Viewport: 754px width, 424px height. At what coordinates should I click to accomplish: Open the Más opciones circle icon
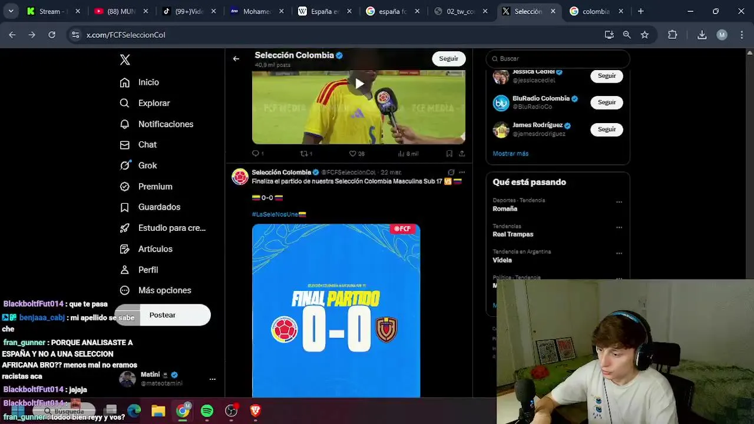pos(125,290)
